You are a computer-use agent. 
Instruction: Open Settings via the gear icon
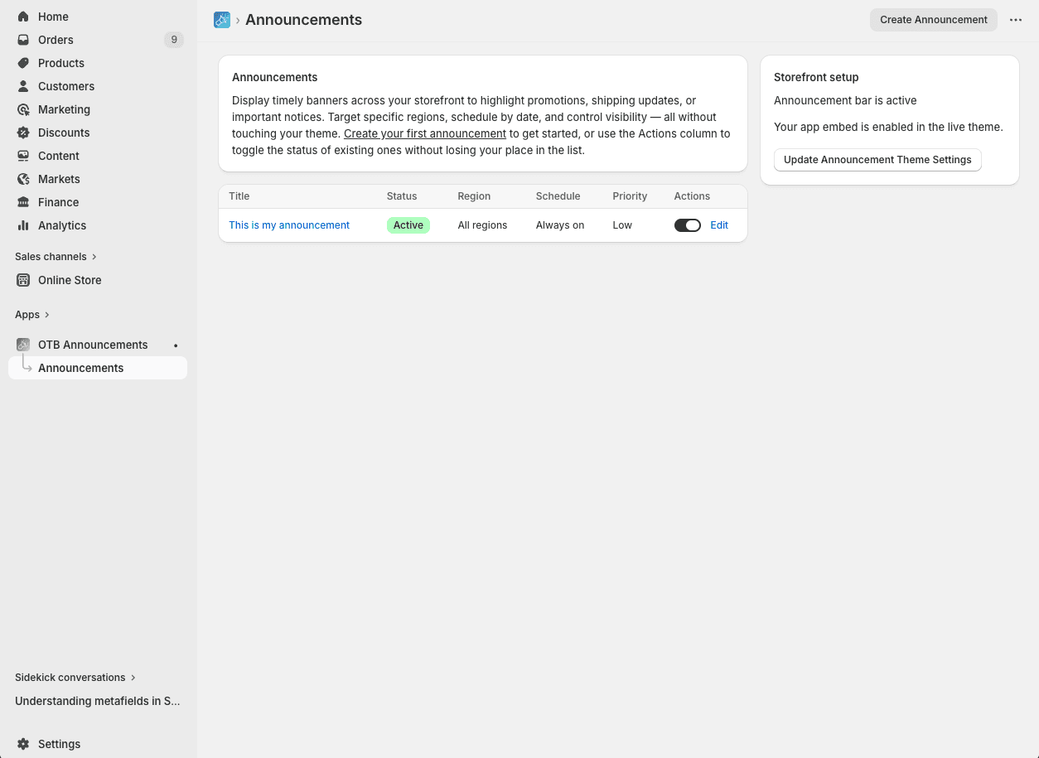point(24,744)
